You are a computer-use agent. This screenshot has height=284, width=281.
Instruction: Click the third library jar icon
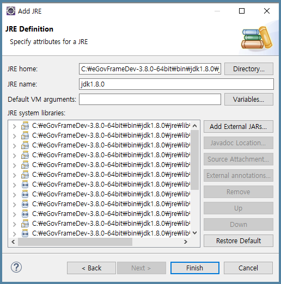coord(25,145)
